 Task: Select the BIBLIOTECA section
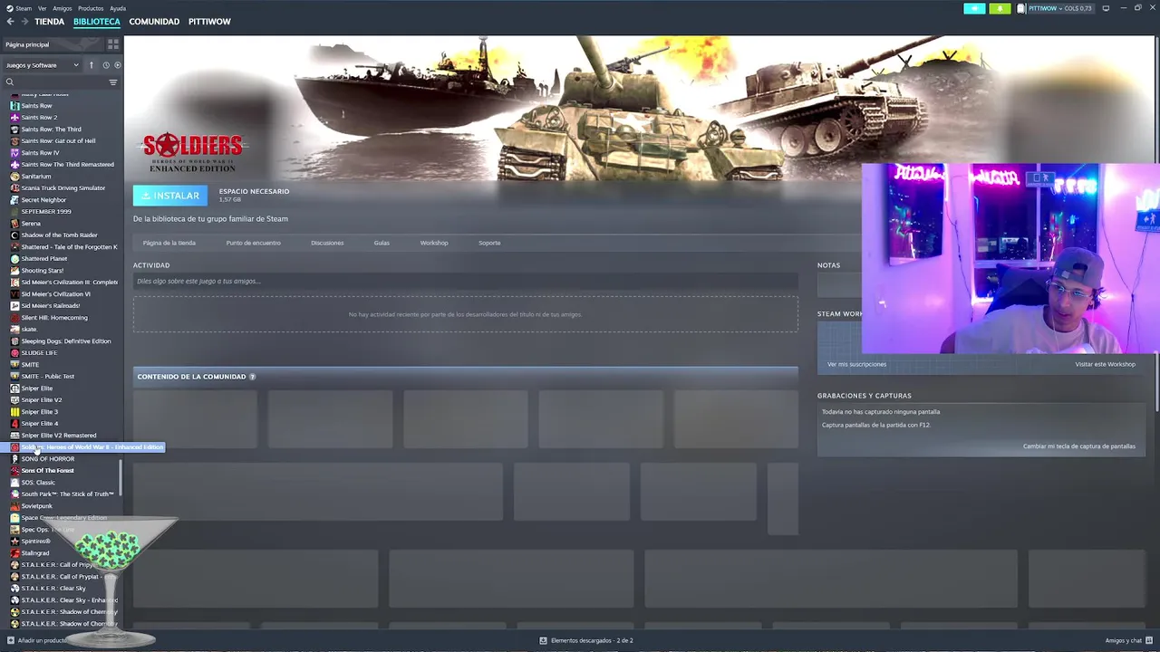(96, 22)
